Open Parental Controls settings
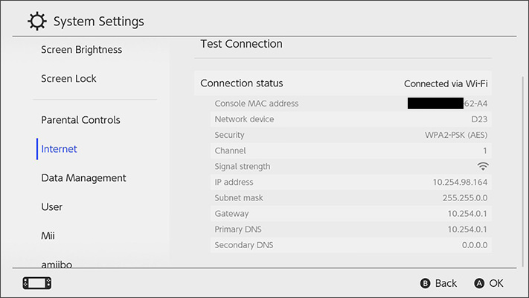529x298 pixels. 80,120
